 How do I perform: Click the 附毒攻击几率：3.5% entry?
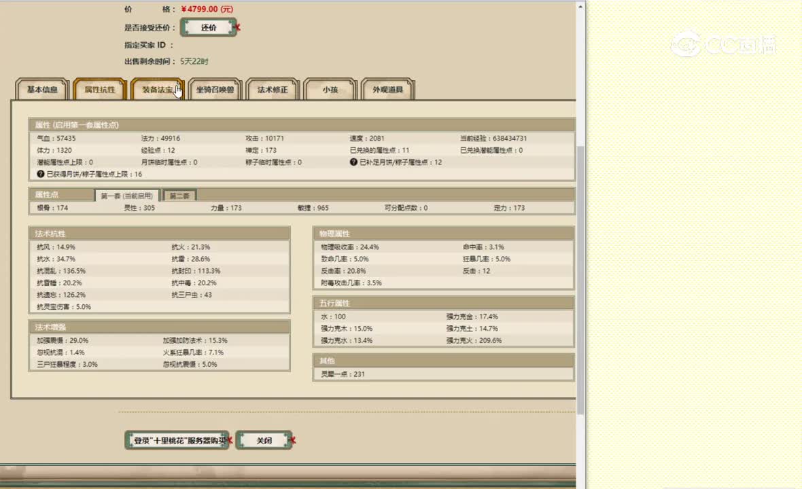pos(351,283)
